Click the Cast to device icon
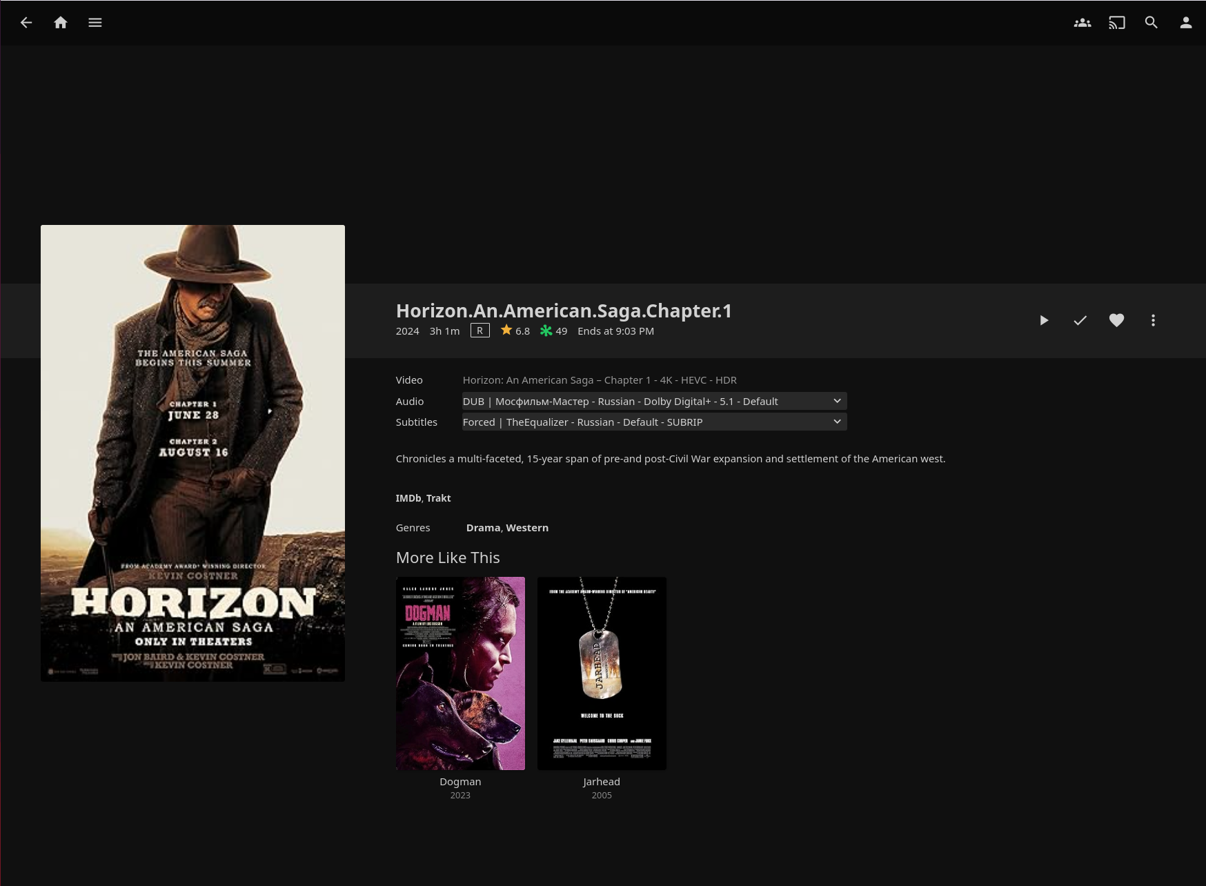This screenshot has width=1206, height=886. (1116, 23)
